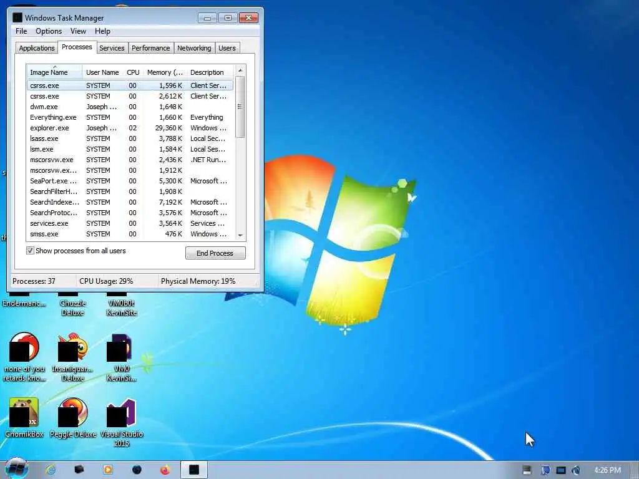Sort by Image Name column header

(55, 72)
